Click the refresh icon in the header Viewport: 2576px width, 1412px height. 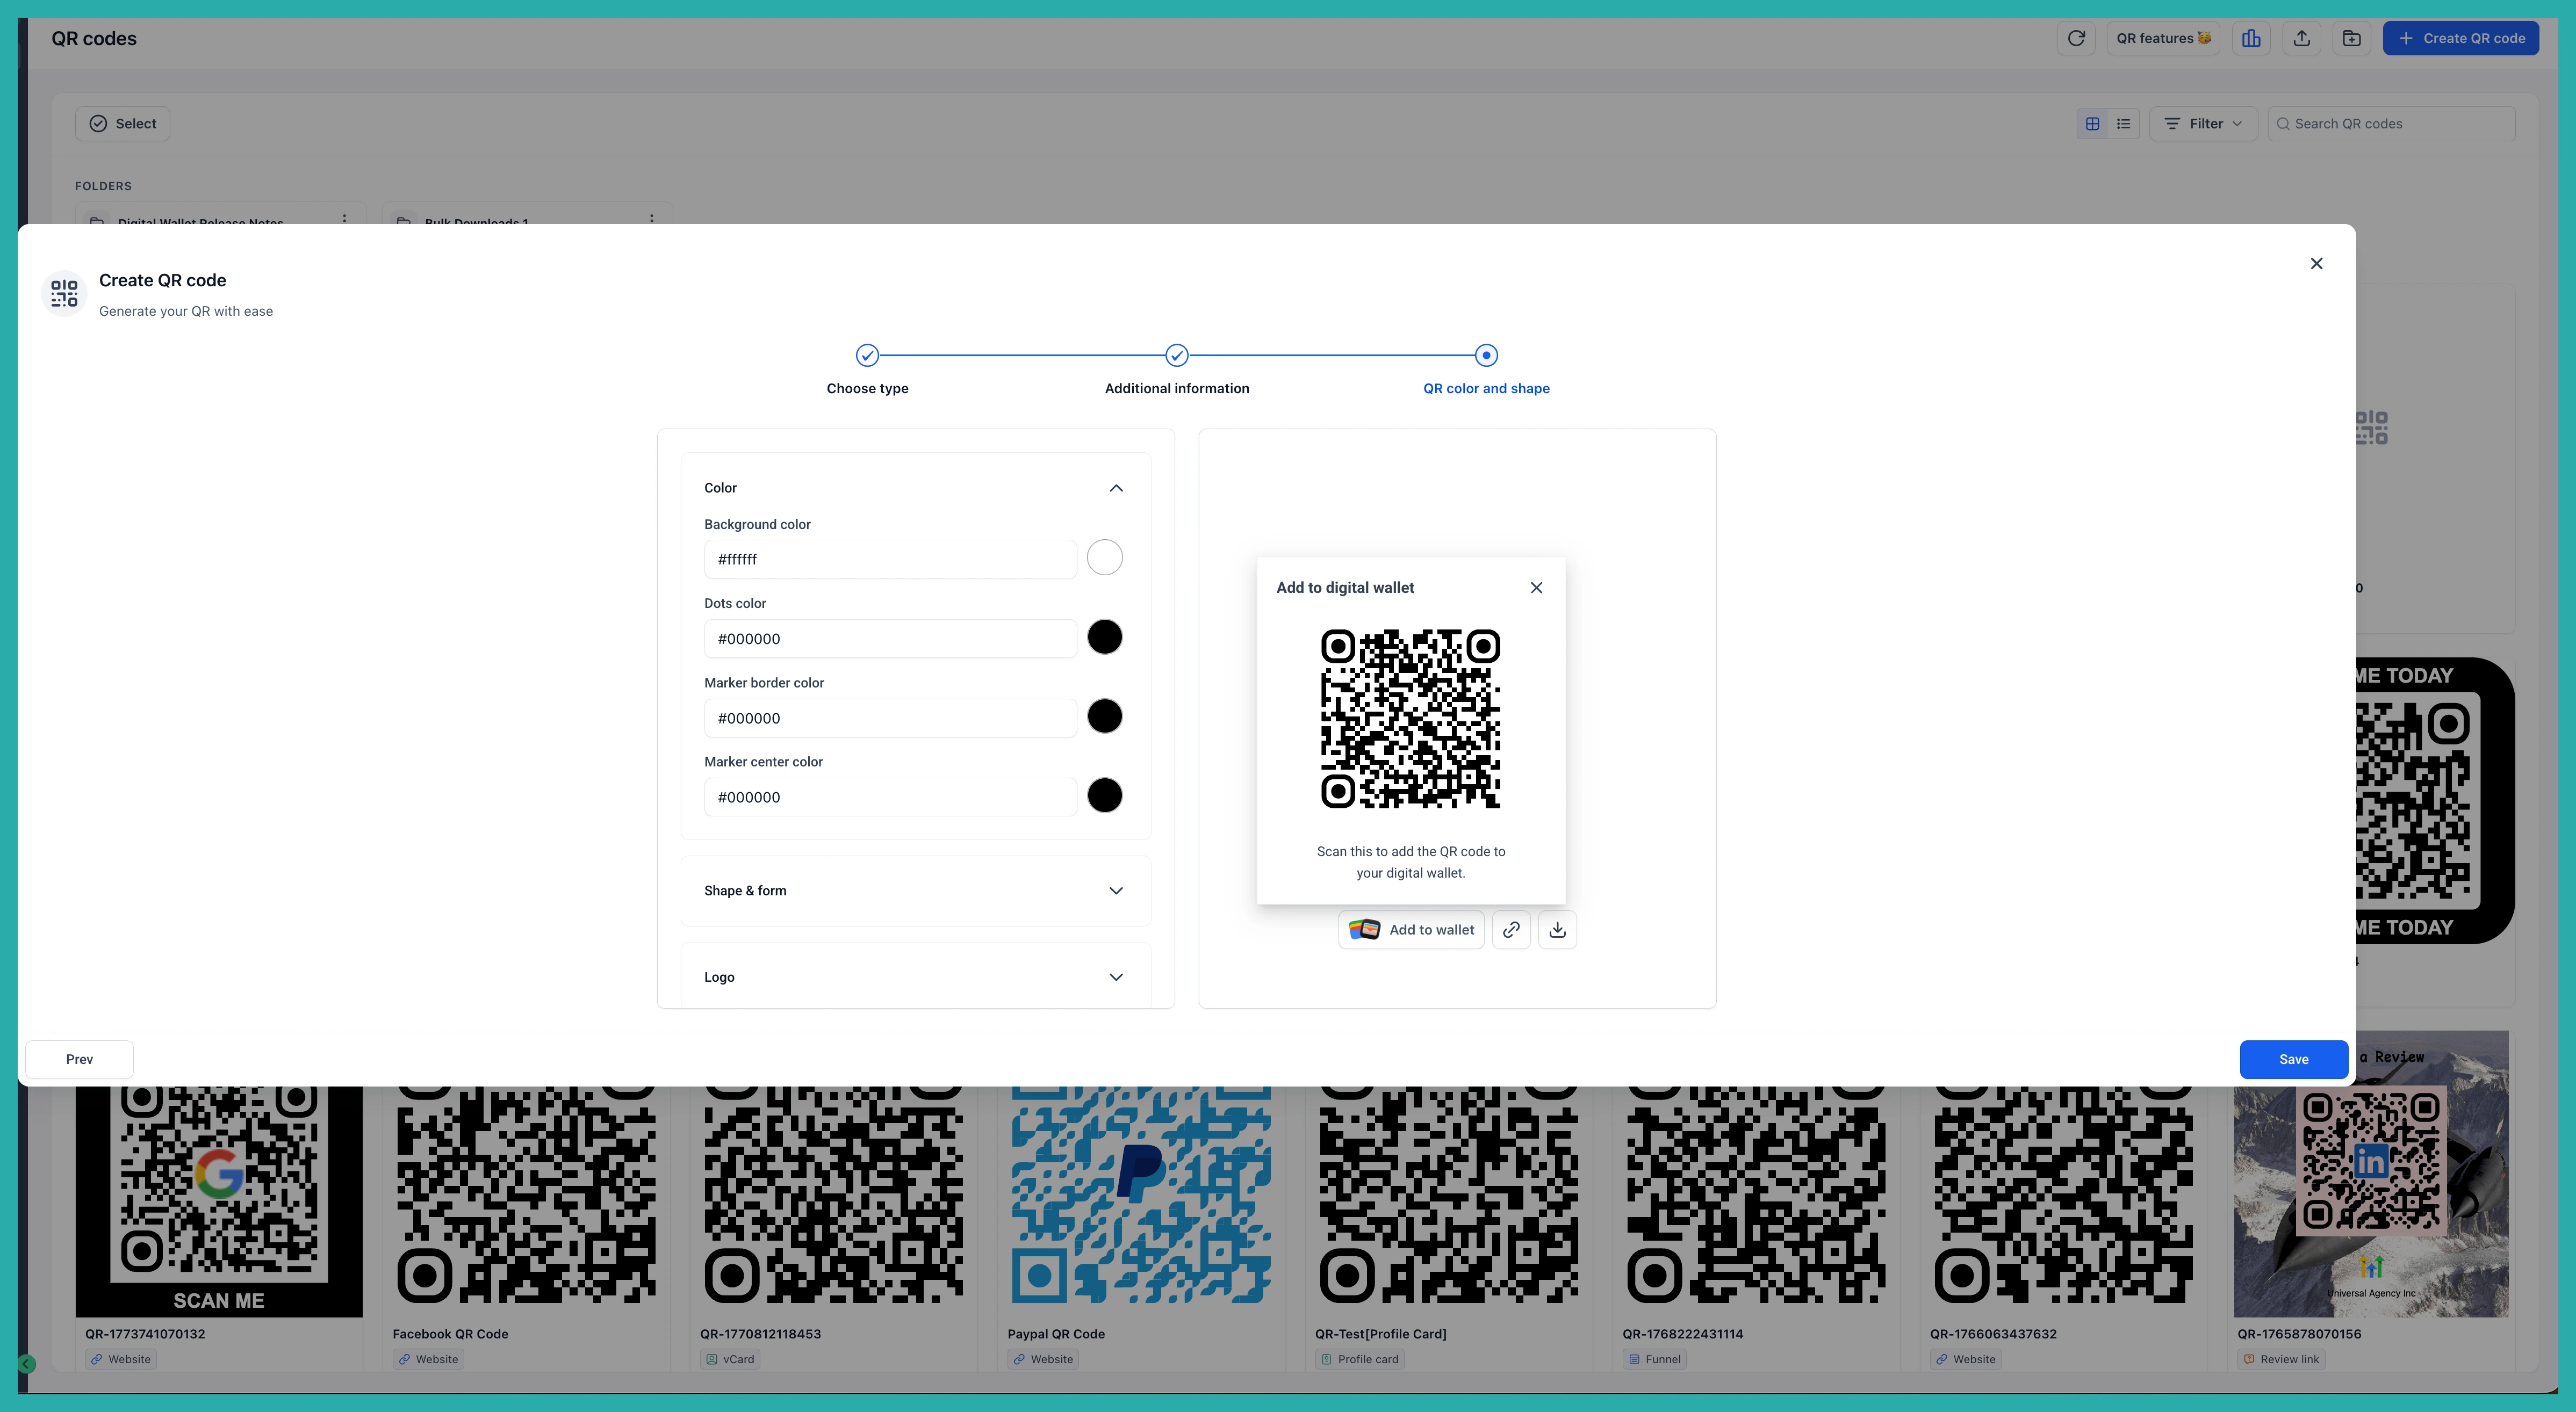2076,38
